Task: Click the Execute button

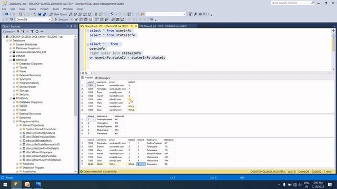Action: [x=61, y=19]
